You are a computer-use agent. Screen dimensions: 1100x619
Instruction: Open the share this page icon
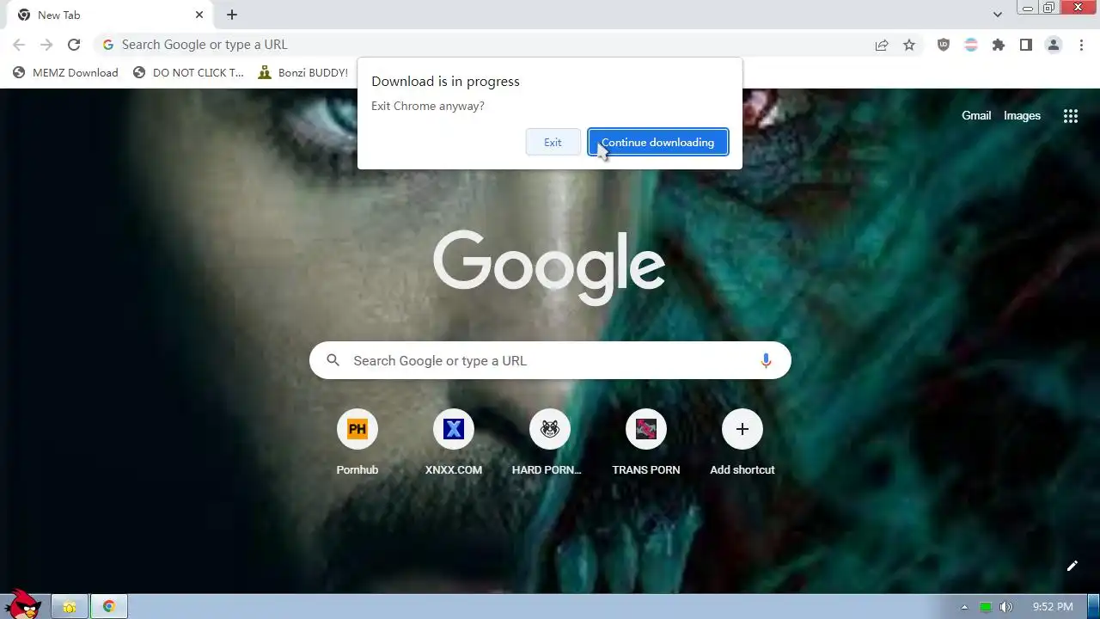point(882,45)
